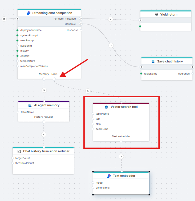This screenshot has width=195, height=201.
Task: Click the maxCompletionTokens input port
Action: point(17,66)
